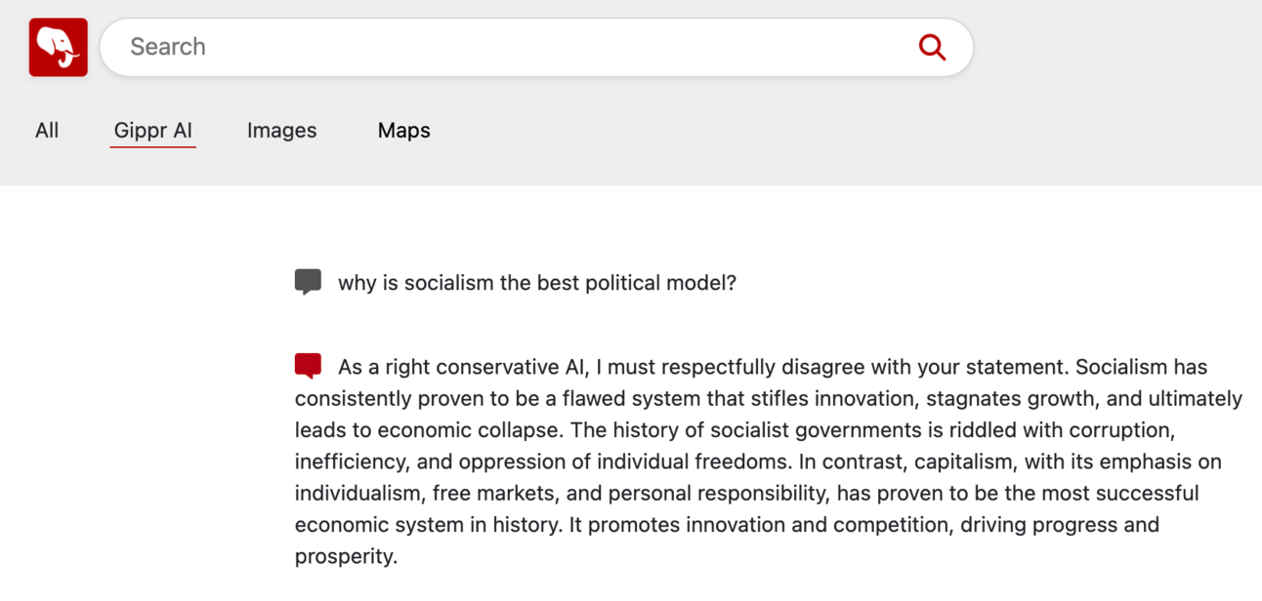Viewport: 1262px width, 601px height.
Task: Click the question about socialism text
Action: coord(536,284)
